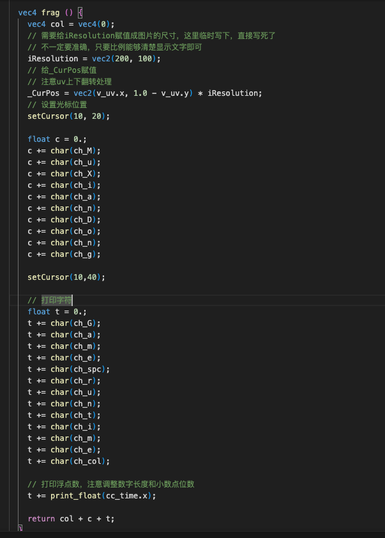This screenshot has width=385, height=538.
Task: Place cursor on the char(ch_M) line
Action: point(64,150)
